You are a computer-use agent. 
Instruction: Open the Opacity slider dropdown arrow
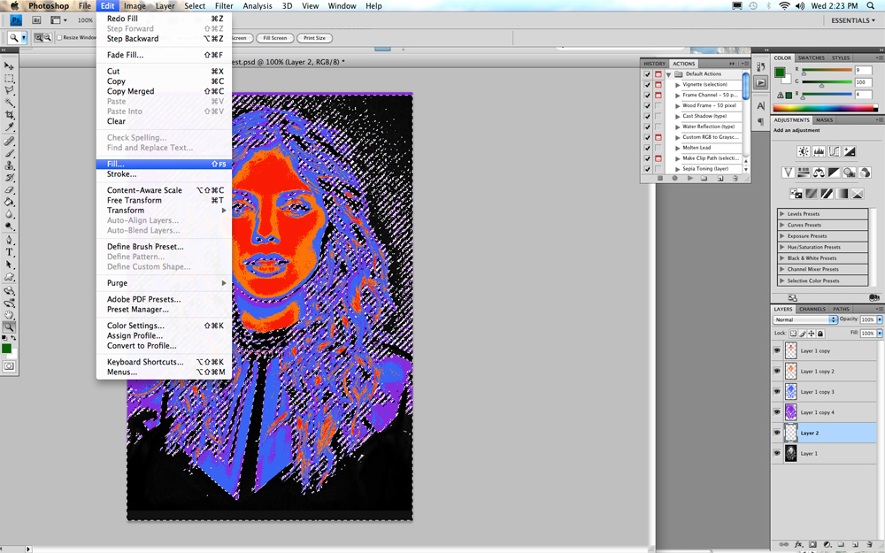pos(880,319)
